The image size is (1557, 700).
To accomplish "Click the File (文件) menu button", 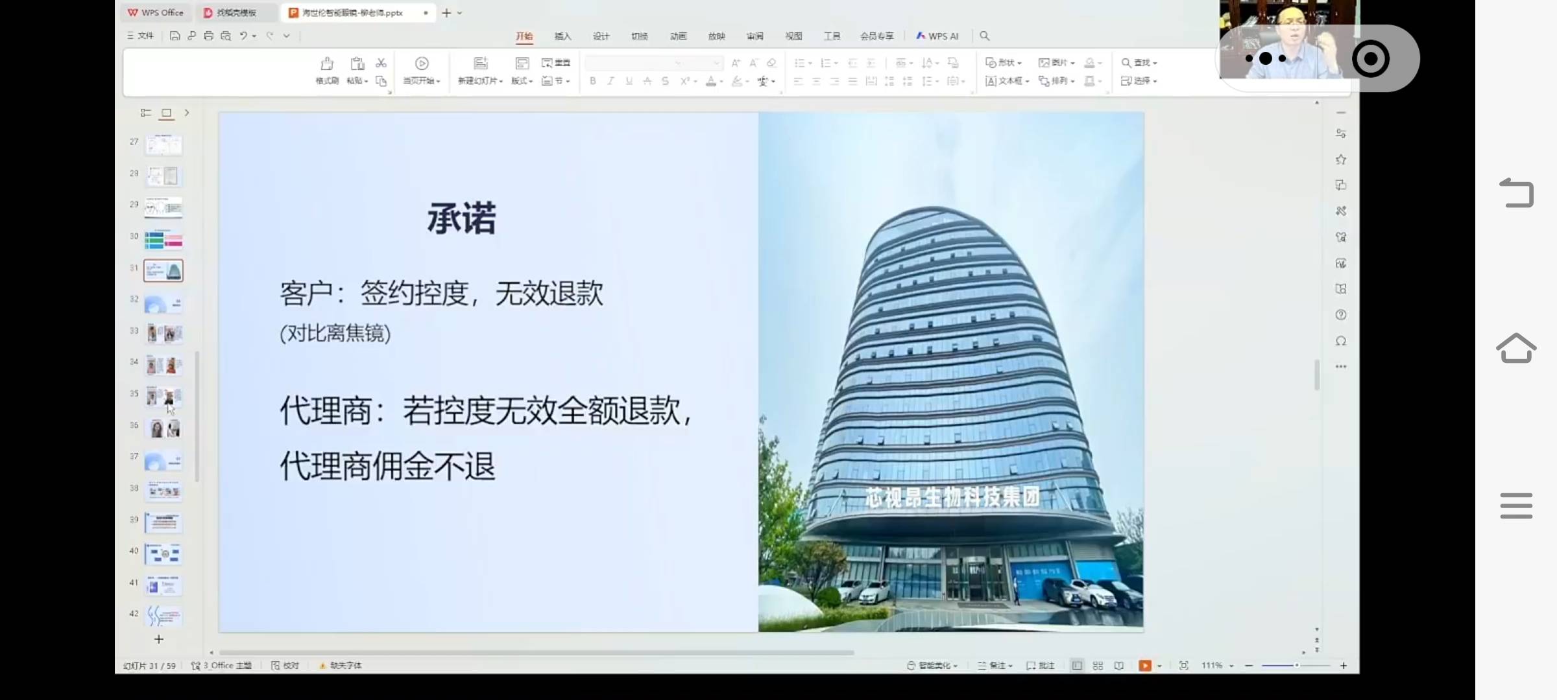I will (x=141, y=36).
